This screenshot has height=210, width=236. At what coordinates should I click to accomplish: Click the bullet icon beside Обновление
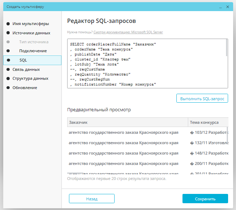click(x=8, y=88)
